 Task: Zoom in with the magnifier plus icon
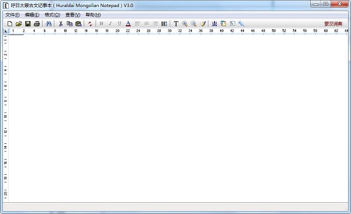pos(185,23)
